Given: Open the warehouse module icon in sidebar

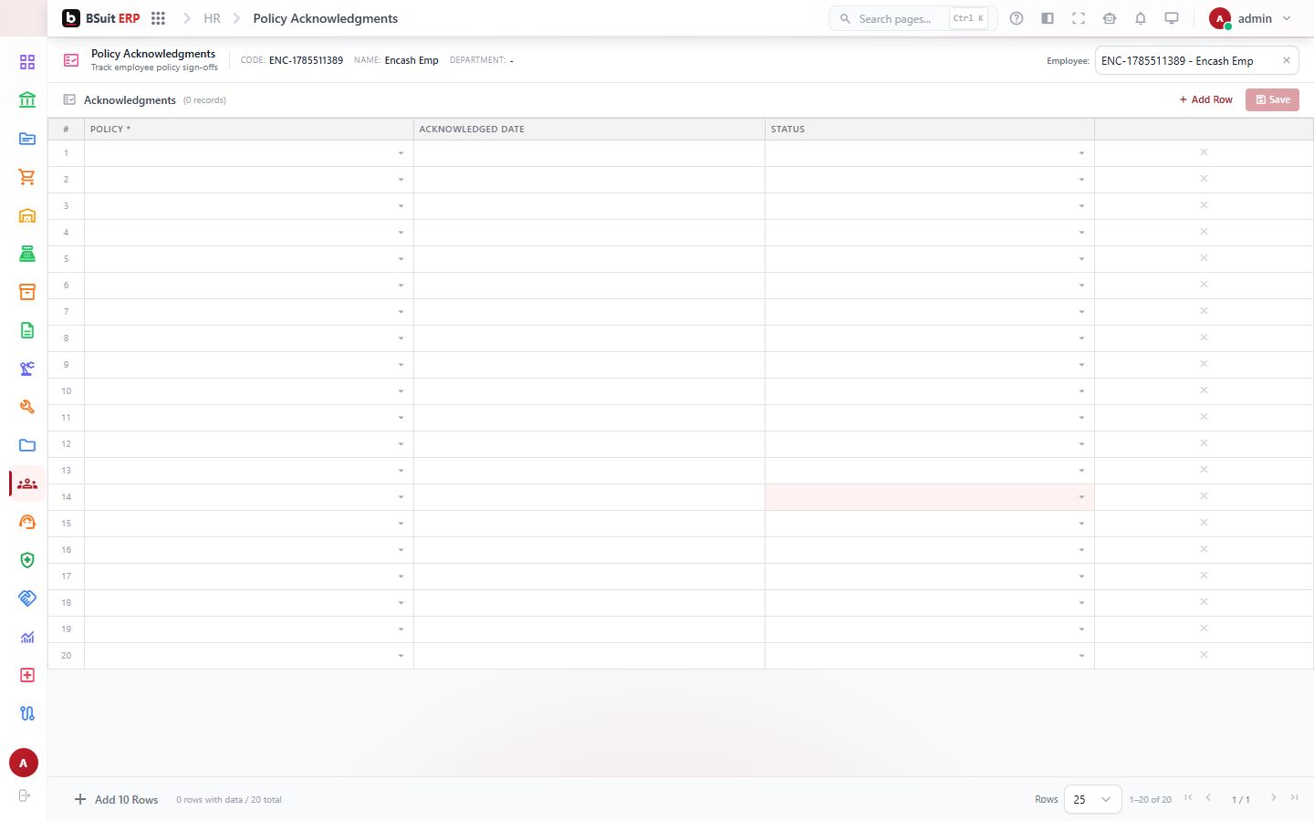Looking at the screenshot, I should [x=27, y=215].
